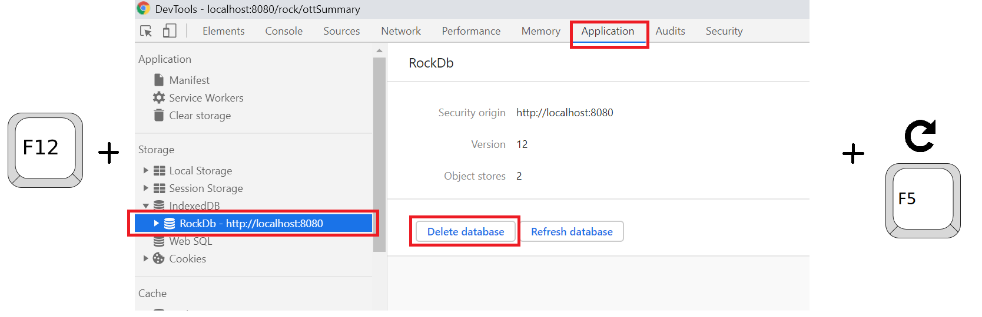Screen dimensions: 982x317
Task: Click the sidebar vertical scrollbar
Action: point(379,153)
